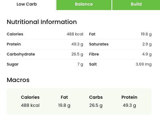Click the Salt row label
Screen dimensions: 160x130
(93, 64)
